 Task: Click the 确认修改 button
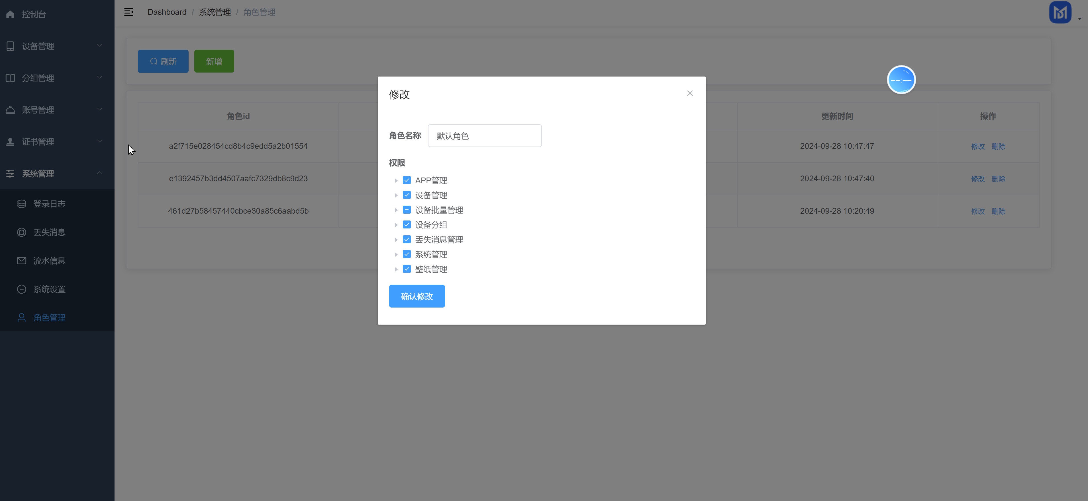coord(417,296)
